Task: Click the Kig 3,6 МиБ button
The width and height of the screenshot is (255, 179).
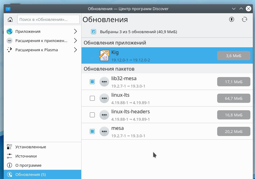Action: click(x=233, y=56)
